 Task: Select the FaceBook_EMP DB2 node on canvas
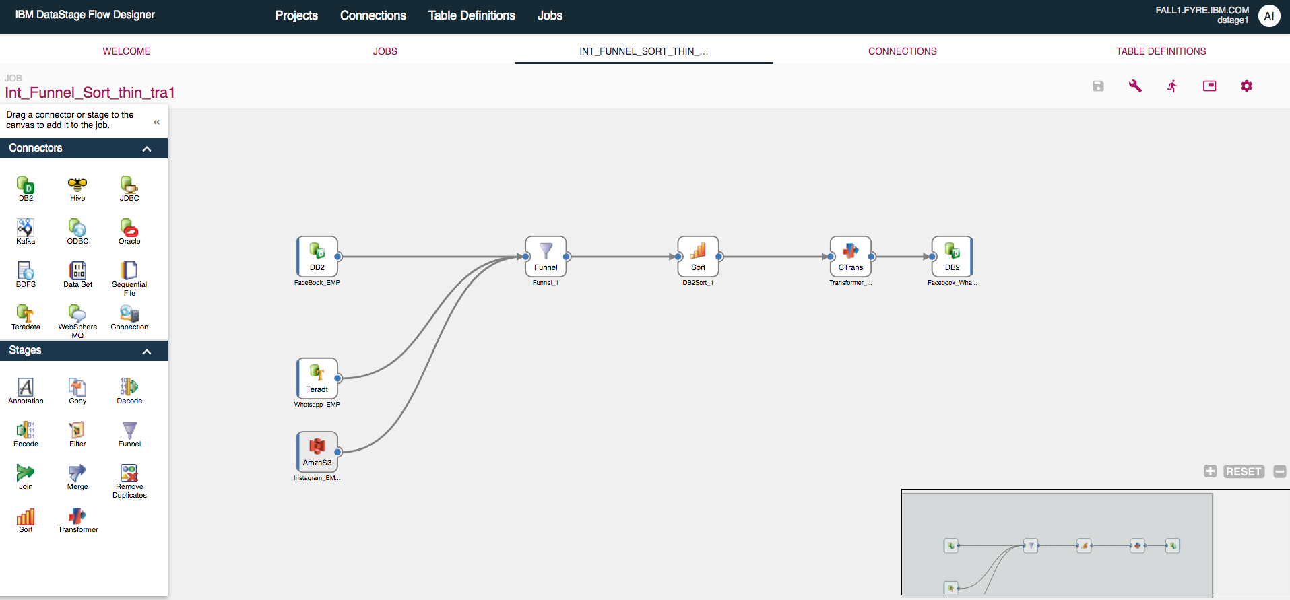[x=317, y=257]
